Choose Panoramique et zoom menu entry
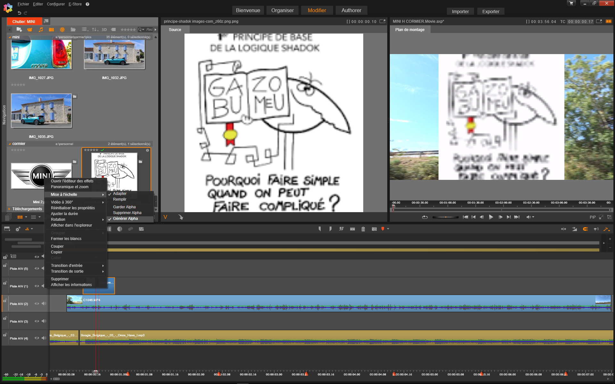This screenshot has width=615, height=384. point(70,187)
